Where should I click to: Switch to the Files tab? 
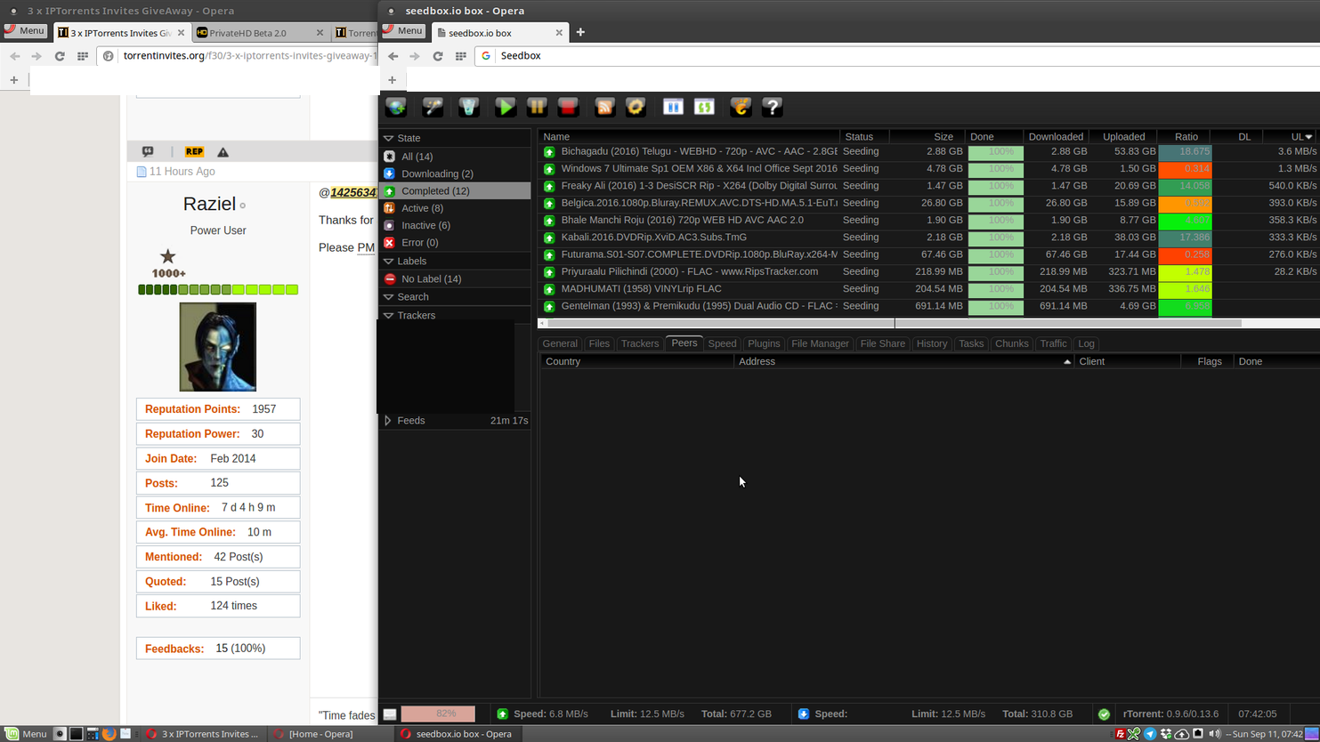click(x=599, y=343)
